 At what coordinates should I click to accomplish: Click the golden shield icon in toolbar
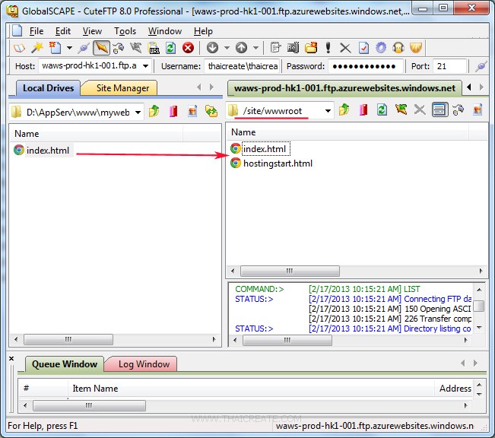pos(416,48)
